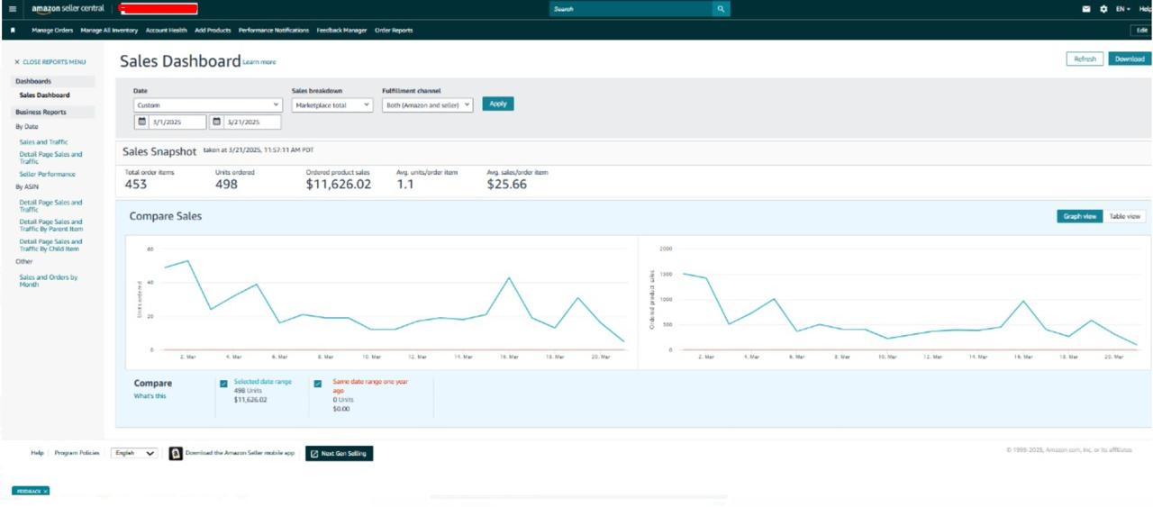Click the Sales Snapshot heading

(x=159, y=152)
